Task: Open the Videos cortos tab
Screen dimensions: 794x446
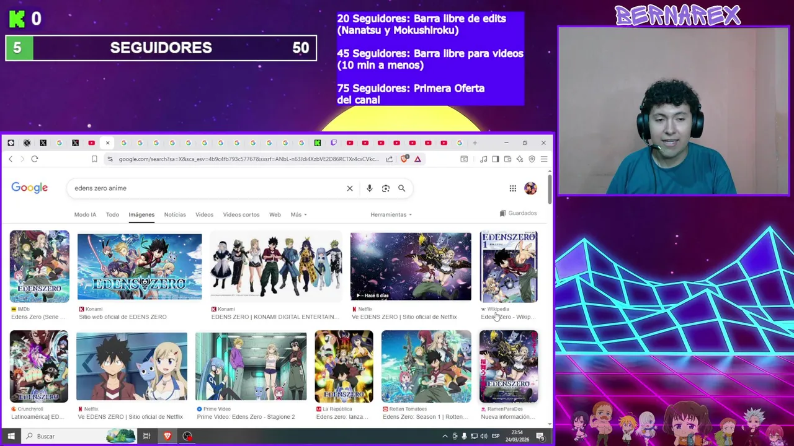Action: pos(241,214)
